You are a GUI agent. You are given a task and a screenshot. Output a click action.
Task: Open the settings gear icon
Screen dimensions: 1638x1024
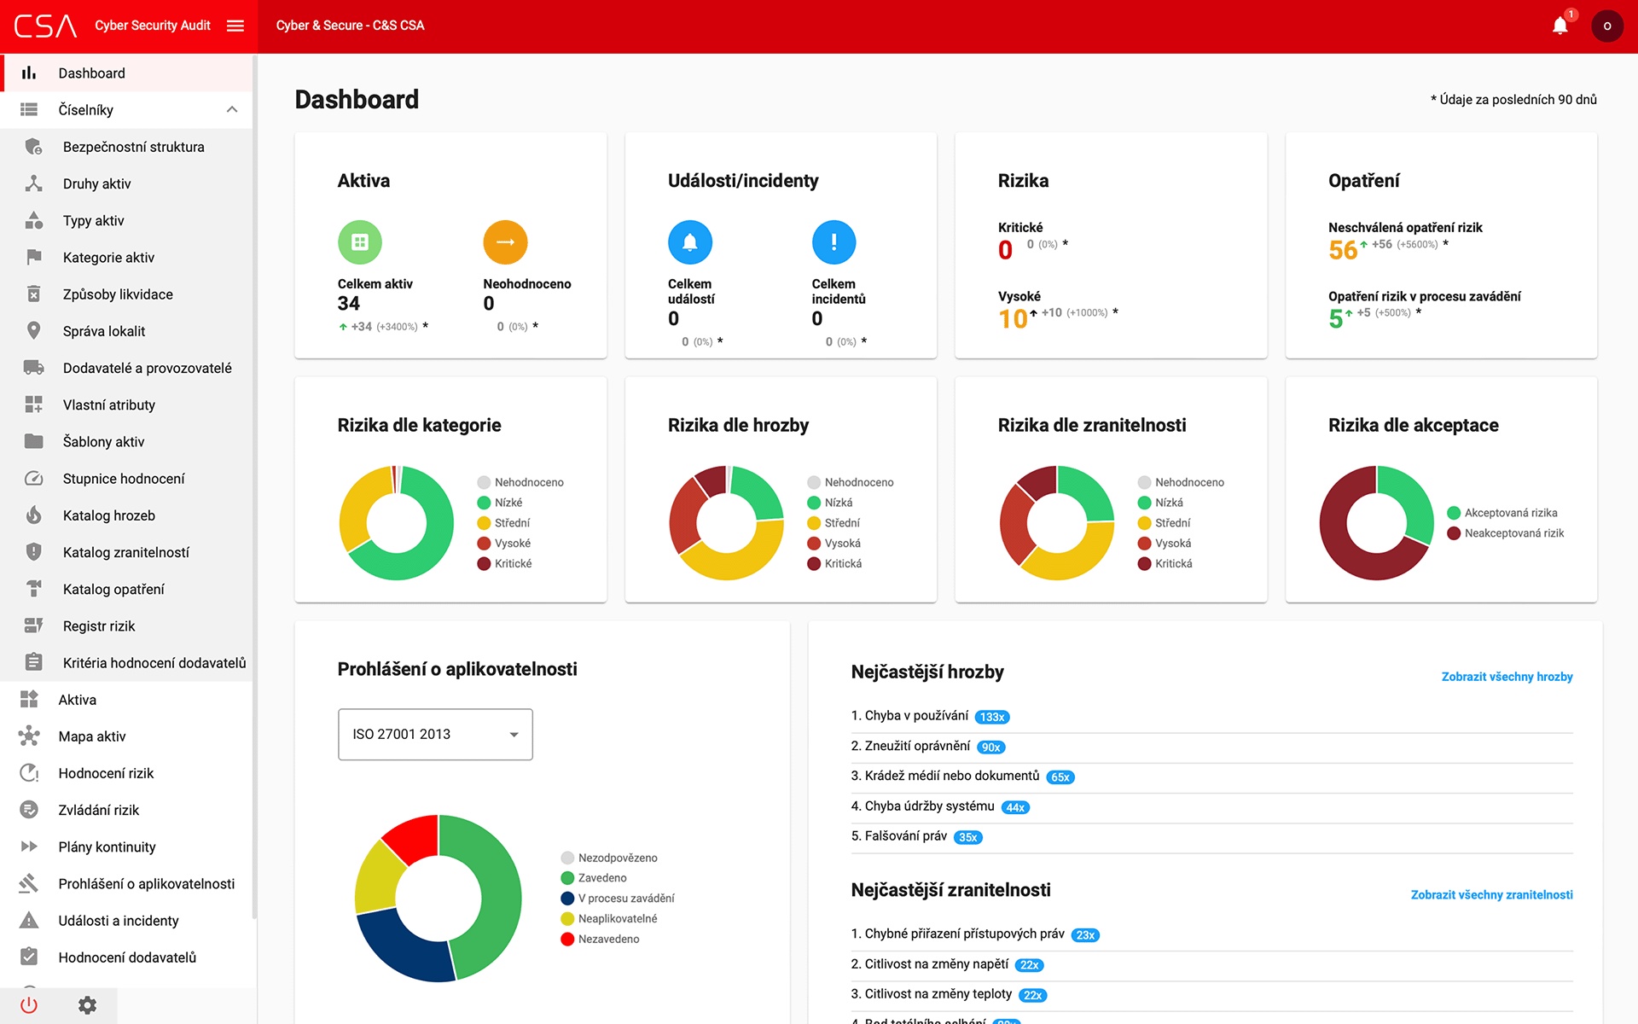click(x=87, y=1005)
